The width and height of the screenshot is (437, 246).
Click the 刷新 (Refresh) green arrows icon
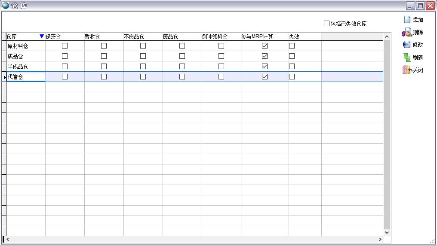407,57
